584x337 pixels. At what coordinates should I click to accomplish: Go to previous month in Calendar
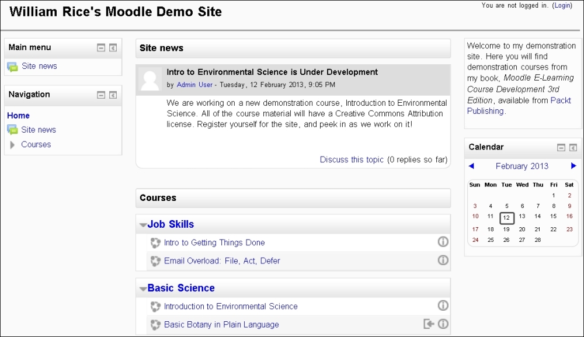coord(471,166)
